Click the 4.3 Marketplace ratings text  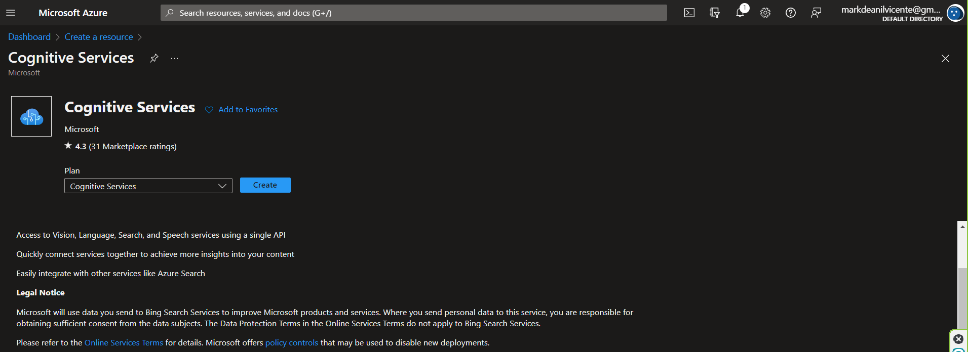pos(126,146)
